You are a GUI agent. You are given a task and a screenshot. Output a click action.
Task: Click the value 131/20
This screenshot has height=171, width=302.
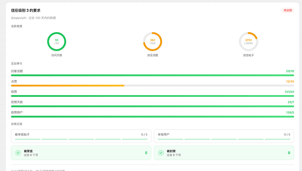coord(289,92)
